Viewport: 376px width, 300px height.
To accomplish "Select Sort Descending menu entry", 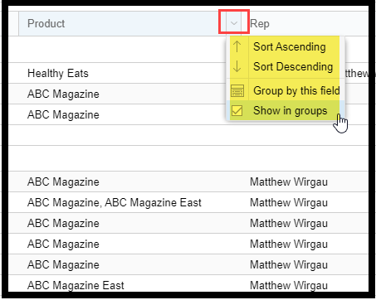I will tap(293, 67).
